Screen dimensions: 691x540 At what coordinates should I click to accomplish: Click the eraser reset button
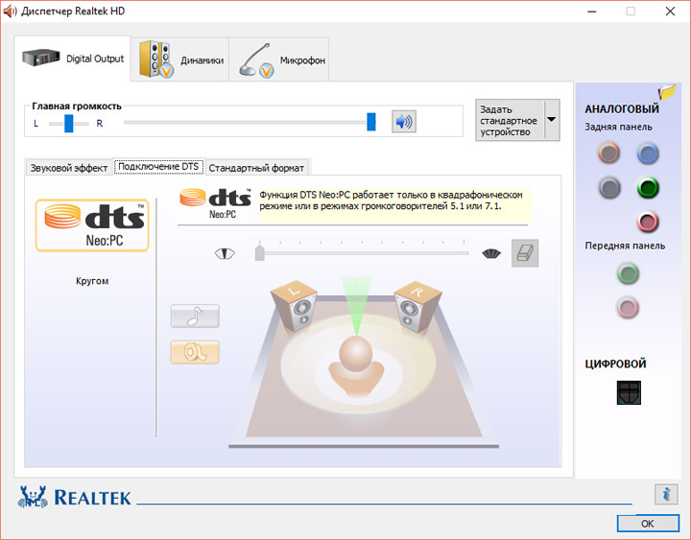(525, 253)
